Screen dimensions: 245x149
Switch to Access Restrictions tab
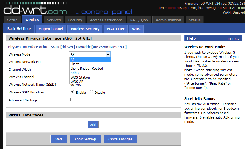[106, 20]
